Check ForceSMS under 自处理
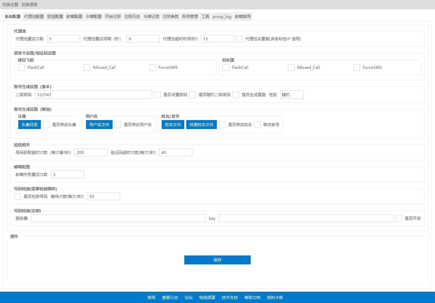 pyautogui.click(x=357, y=68)
